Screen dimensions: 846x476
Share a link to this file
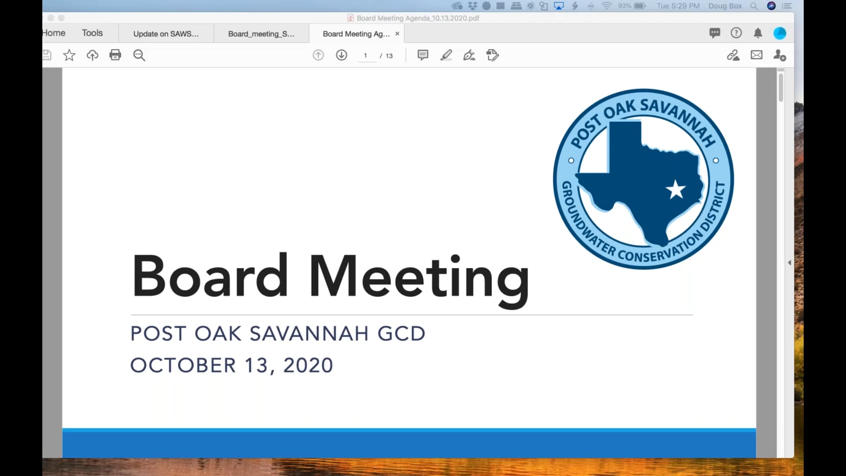pyautogui.click(x=733, y=55)
